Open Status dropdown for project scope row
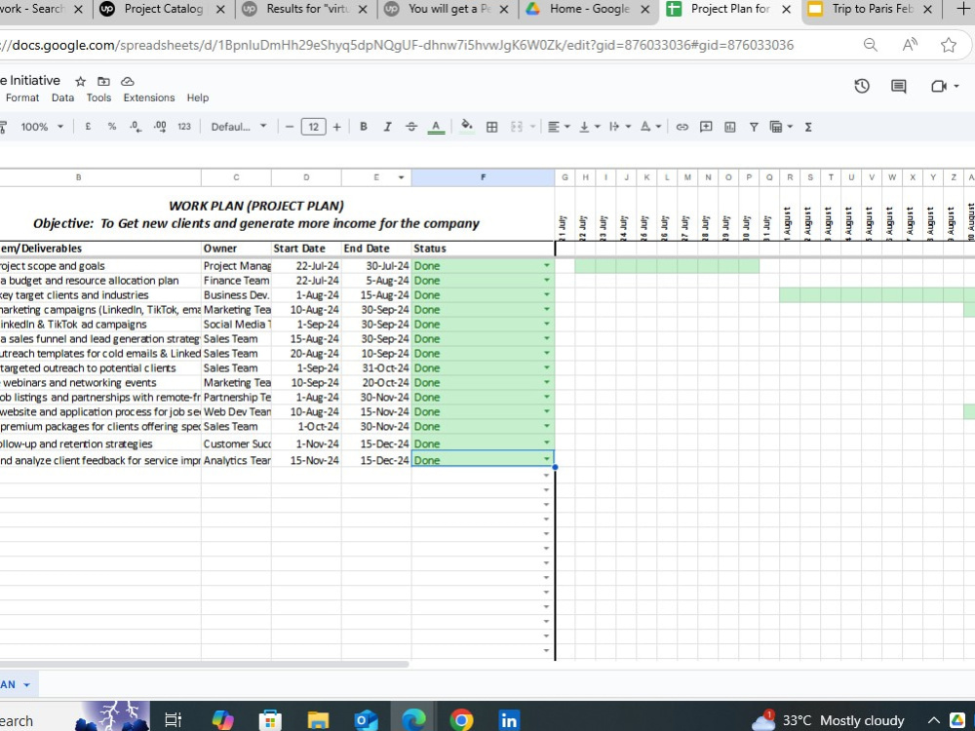Screen dimensions: 975x731 547,265
